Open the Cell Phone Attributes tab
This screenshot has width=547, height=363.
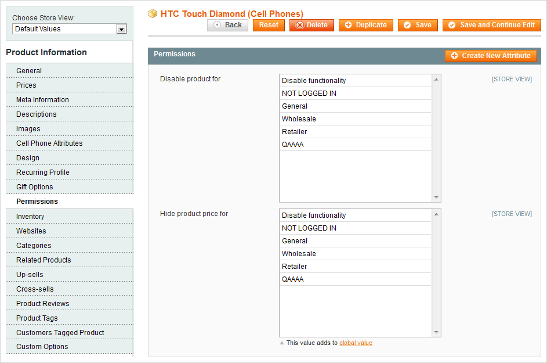click(x=70, y=143)
